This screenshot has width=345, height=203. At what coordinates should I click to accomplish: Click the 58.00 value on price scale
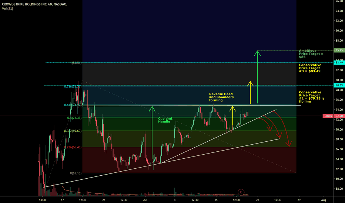pos(339,189)
